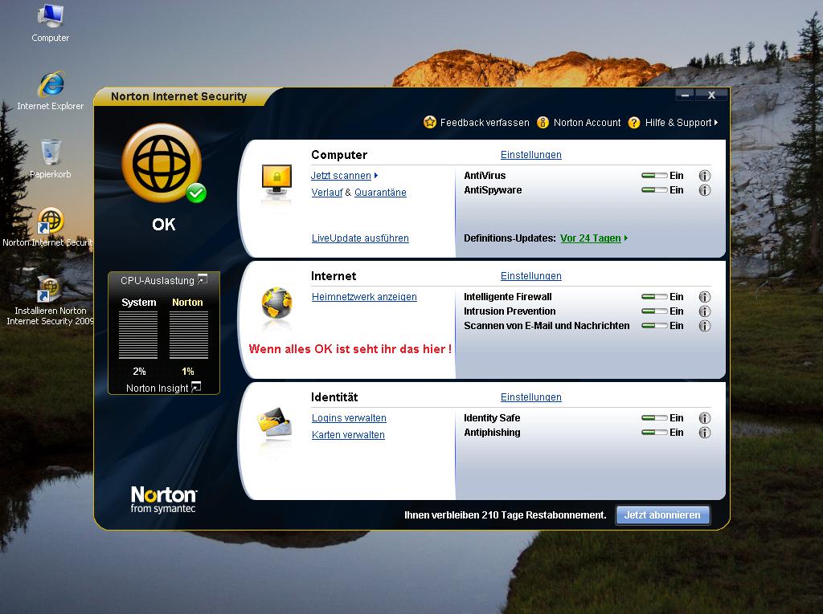Open the info icon for Intrusion Prevention
Screen dimensions: 823x614
pos(704,311)
